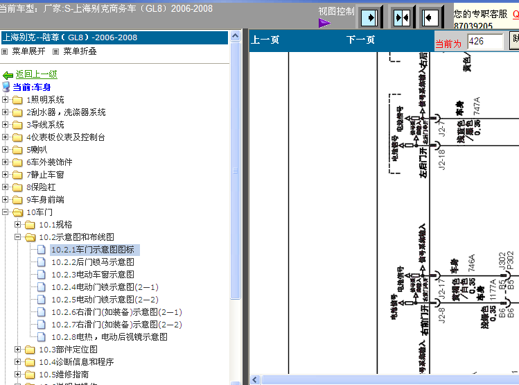Click the tree panel vertical scrollbar thumb

click(236, 171)
